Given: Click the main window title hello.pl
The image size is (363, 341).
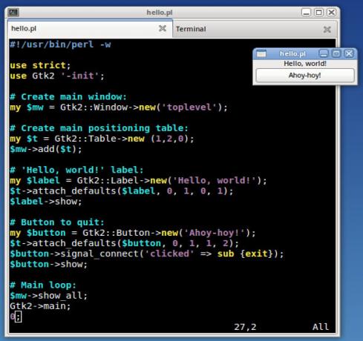Looking at the screenshot, I should pyautogui.click(x=160, y=13).
